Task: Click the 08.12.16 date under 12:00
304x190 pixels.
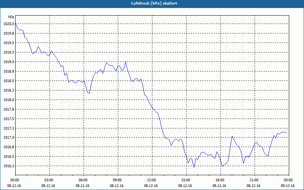Action: pyautogui.click(x=151, y=186)
